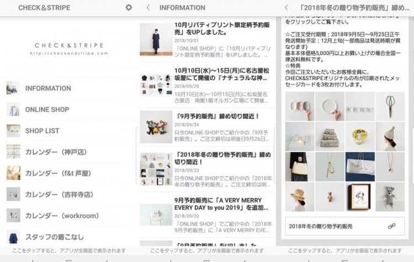Open the 名古屋松坂屋 event news item

[x=207, y=85]
